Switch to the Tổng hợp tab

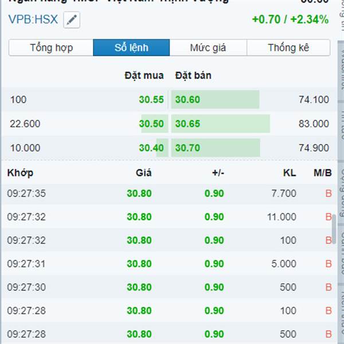tap(51, 48)
